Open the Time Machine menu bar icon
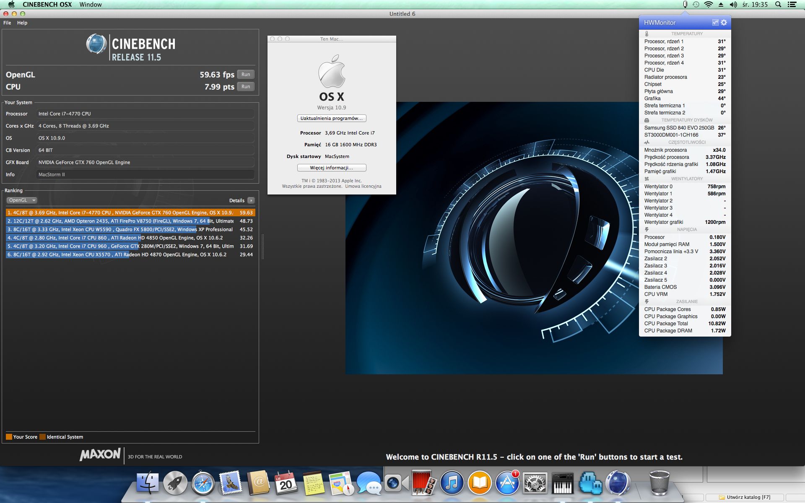The height and width of the screenshot is (503, 805). [696, 5]
